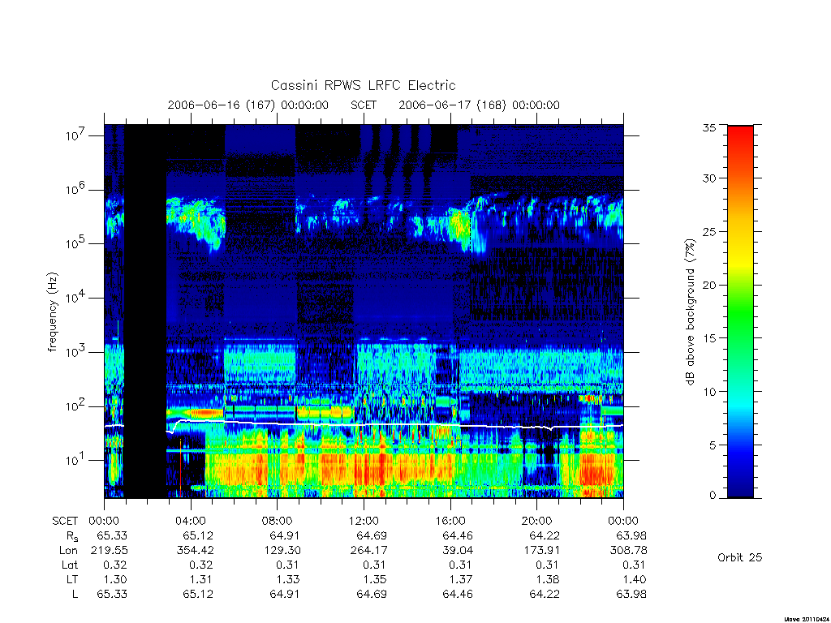Click the frequency (Hz) axis label
Image resolution: width=831 pixels, height=623 pixels.
coord(52,312)
